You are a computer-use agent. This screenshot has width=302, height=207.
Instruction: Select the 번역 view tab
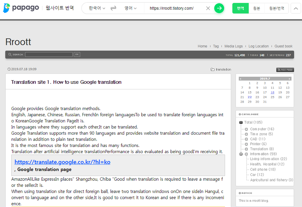[x=240, y=8]
